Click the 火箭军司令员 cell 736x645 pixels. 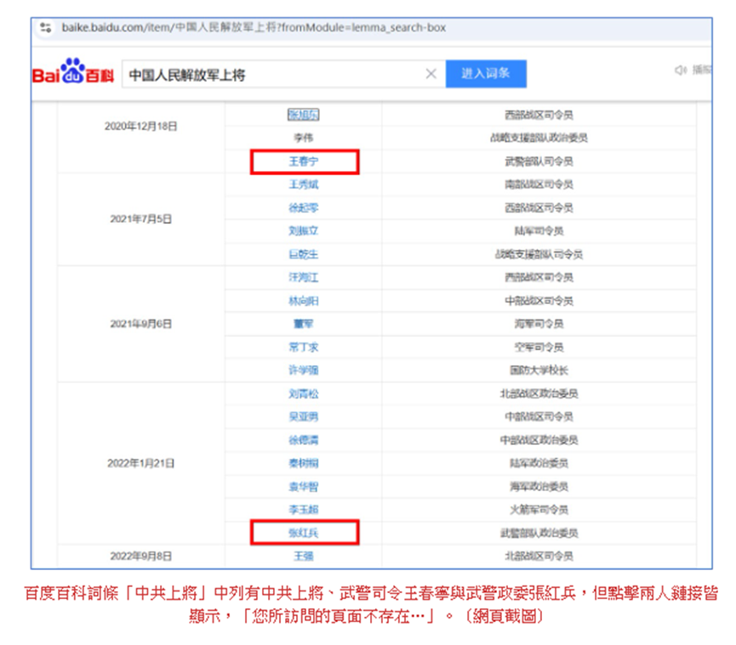point(539,510)
